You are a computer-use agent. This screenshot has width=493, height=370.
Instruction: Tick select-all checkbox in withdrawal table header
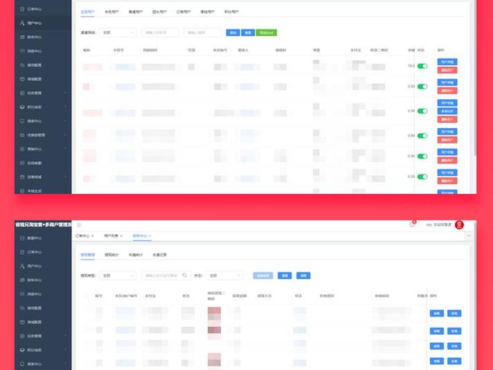pyautogui.click(x=86, y=296)
